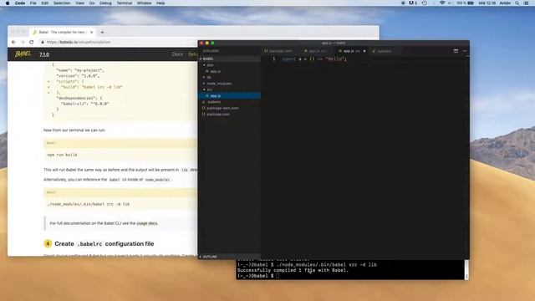The image size is (535, 301).
Task: Collapse the src folder in Explorer
Action: click(x=229, y=89)
